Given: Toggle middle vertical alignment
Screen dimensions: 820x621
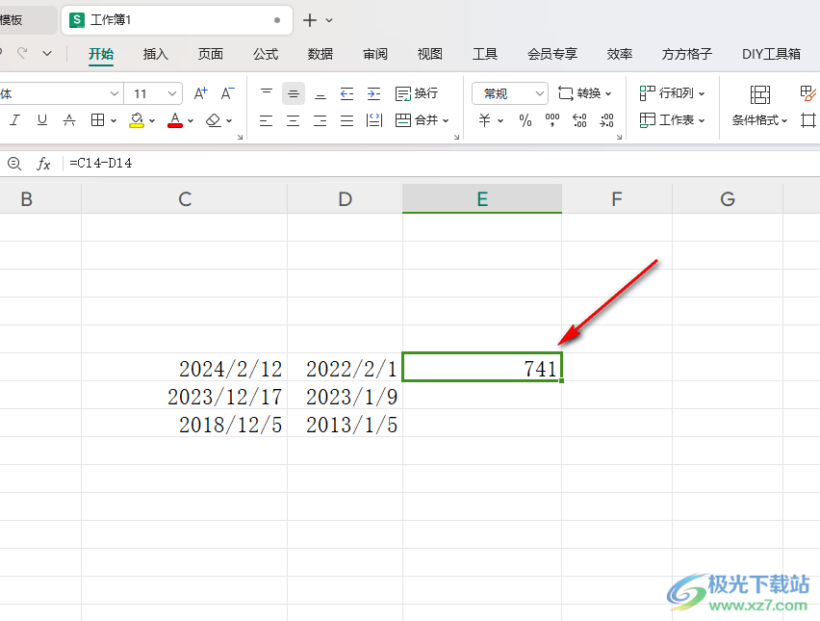Looking at the screenshot, I should [x=294, y=93].
